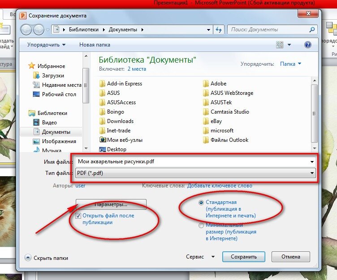Open the Мои веб-узлы folder
337x280 pixels.
click(121, 140)
